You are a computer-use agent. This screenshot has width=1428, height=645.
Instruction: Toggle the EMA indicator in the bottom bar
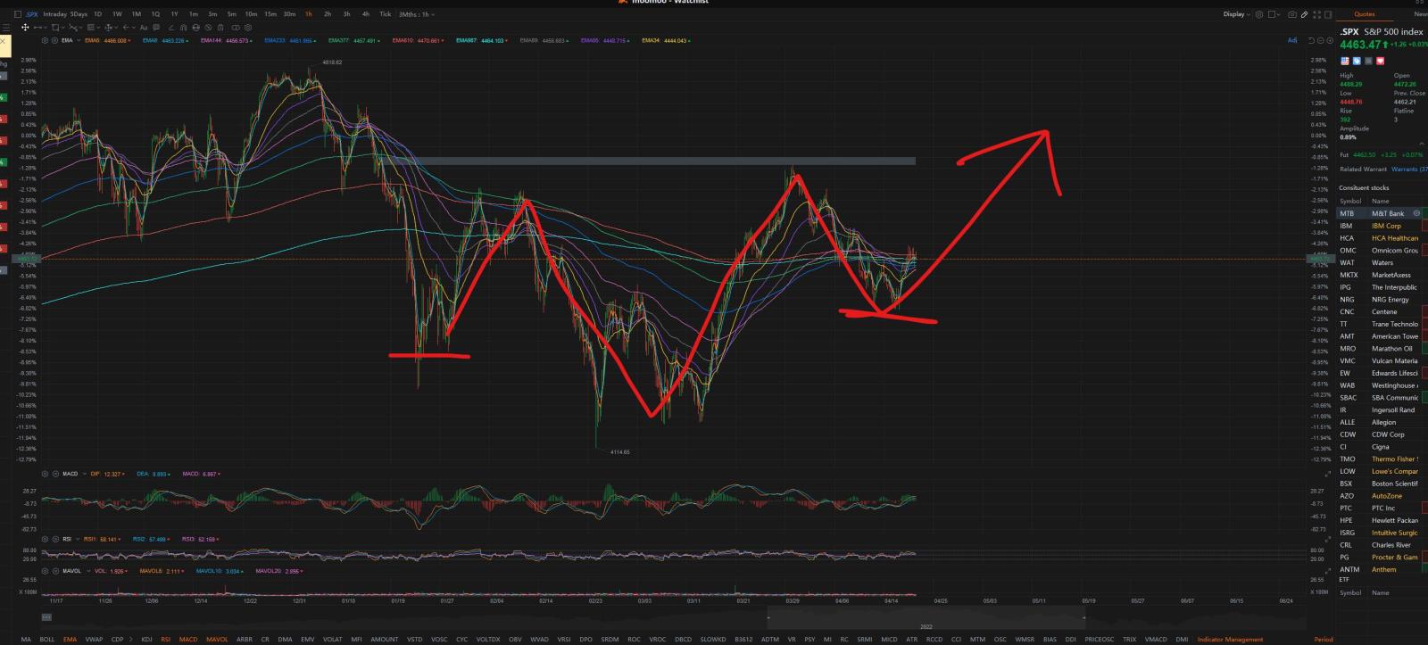[x=71, y=640]
